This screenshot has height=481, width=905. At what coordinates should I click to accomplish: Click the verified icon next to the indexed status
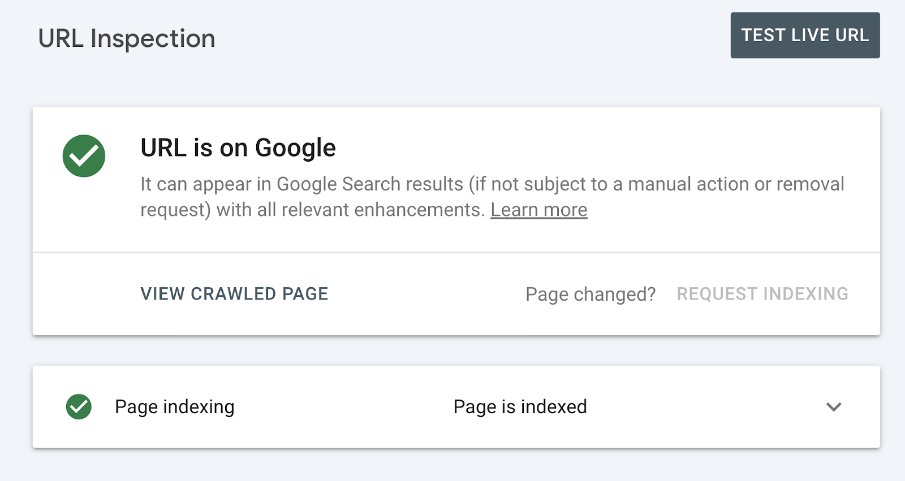[x=80, y=406]
